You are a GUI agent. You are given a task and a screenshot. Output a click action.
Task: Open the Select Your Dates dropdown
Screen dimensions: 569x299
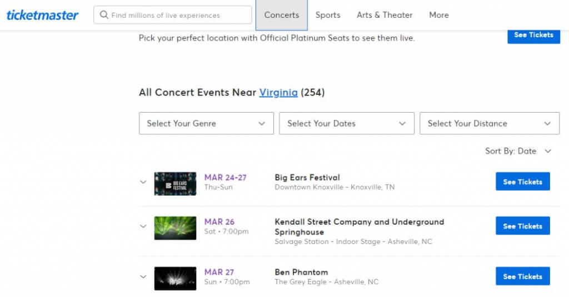coord(346,123)
